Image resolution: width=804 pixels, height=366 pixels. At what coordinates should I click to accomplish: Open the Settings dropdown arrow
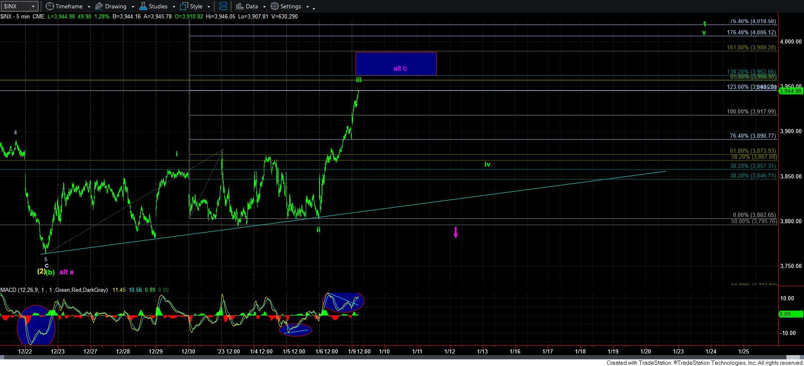[307, 7]
